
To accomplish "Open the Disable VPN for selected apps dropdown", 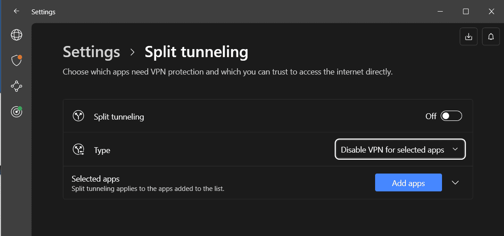I will tap(400, 149).
